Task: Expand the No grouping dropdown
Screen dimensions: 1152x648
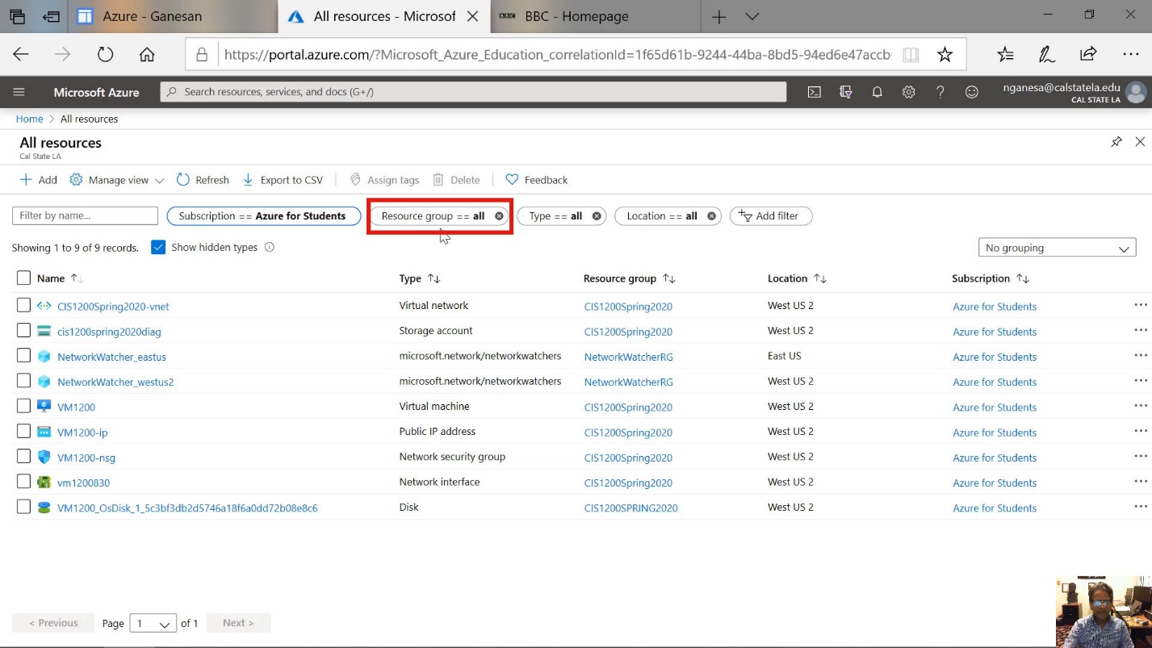Action: [1056, 249]
